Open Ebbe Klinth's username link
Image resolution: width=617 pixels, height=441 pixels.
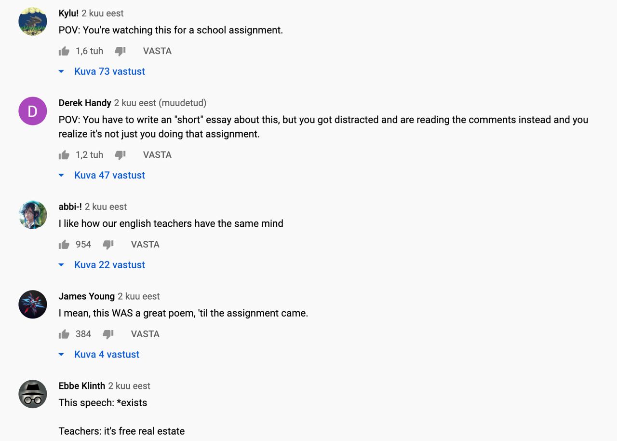pos(82,386)
